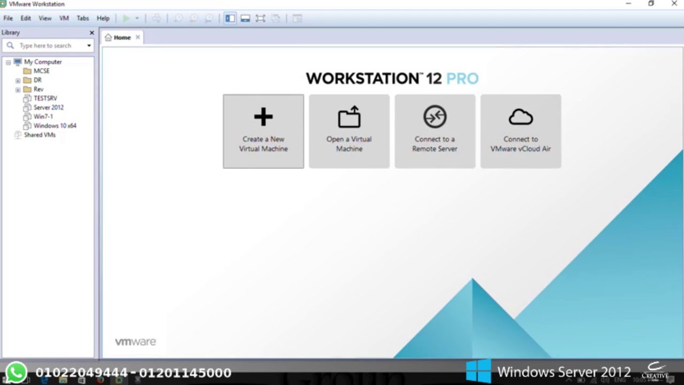684x385 pixels.
Task: Click the Shared VMs icon
Action: [18, 135]
